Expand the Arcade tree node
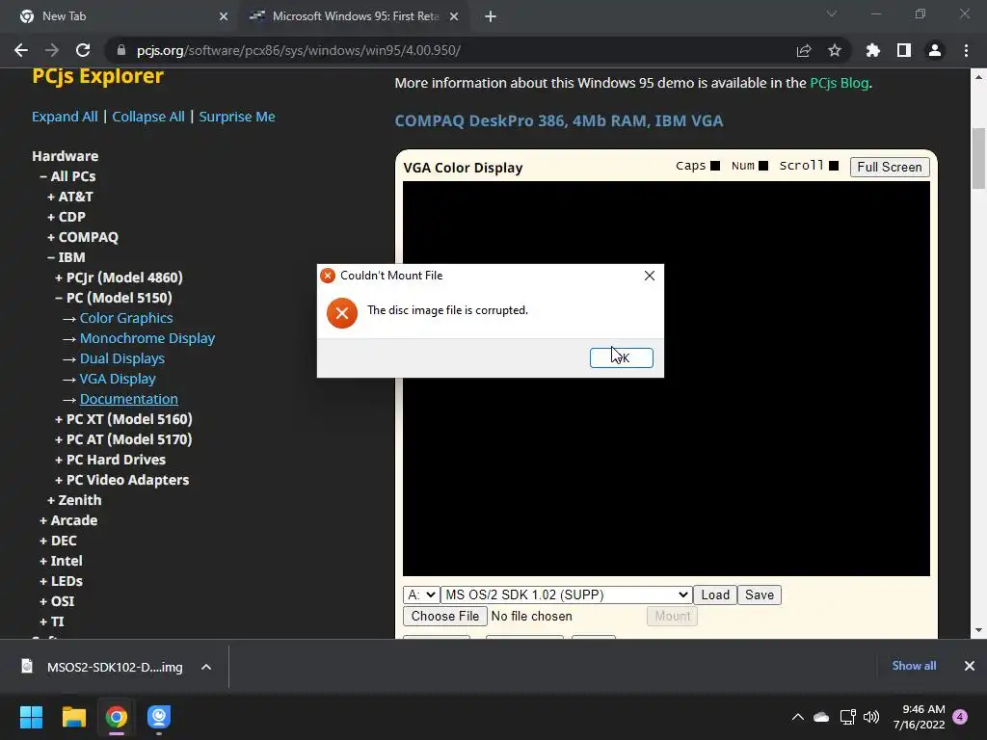 [68, 520]
